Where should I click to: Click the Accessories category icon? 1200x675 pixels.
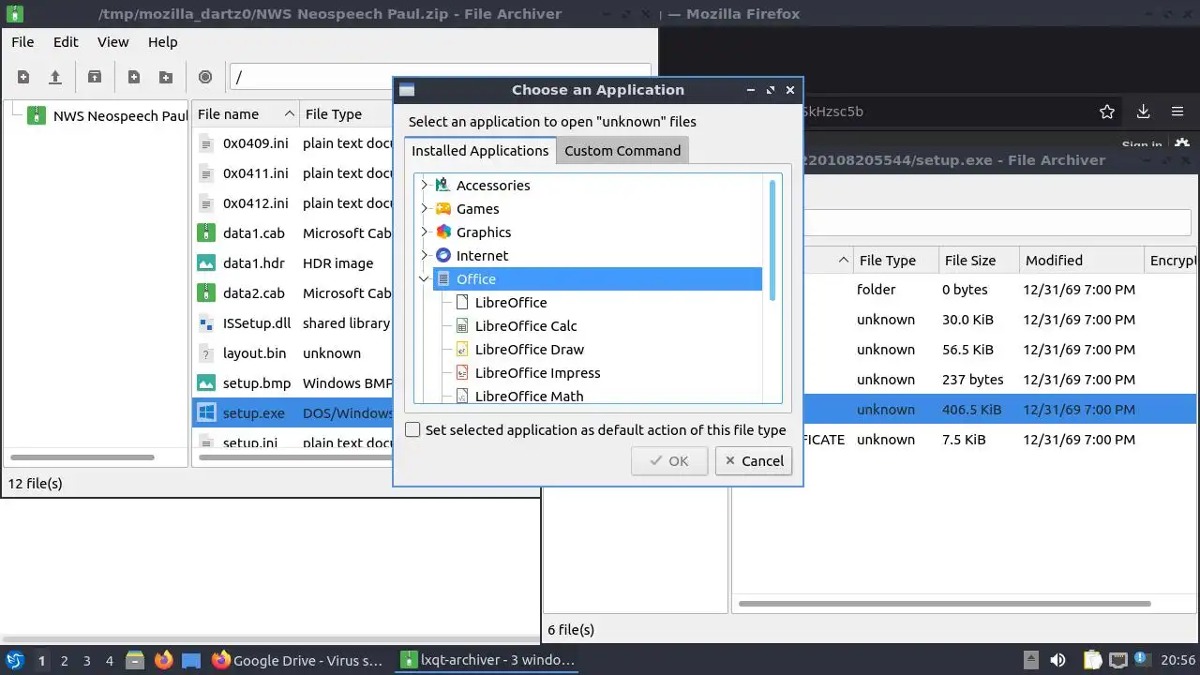[x=443, y=185]
